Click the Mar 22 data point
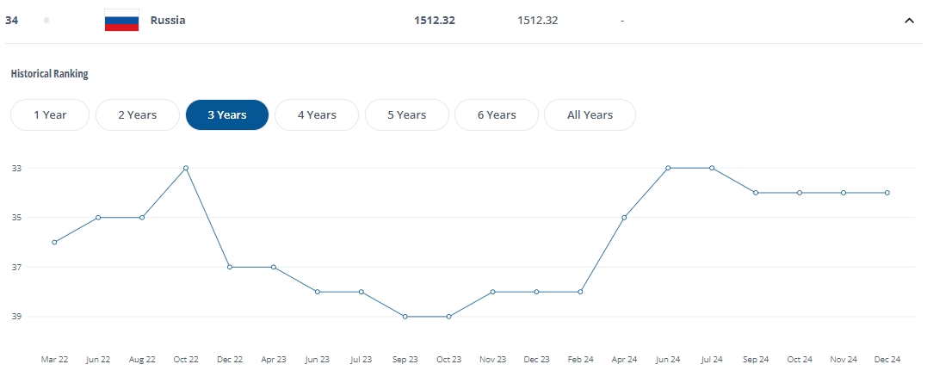The height and width of the screenshot is (389, 927). click(54, 242)
